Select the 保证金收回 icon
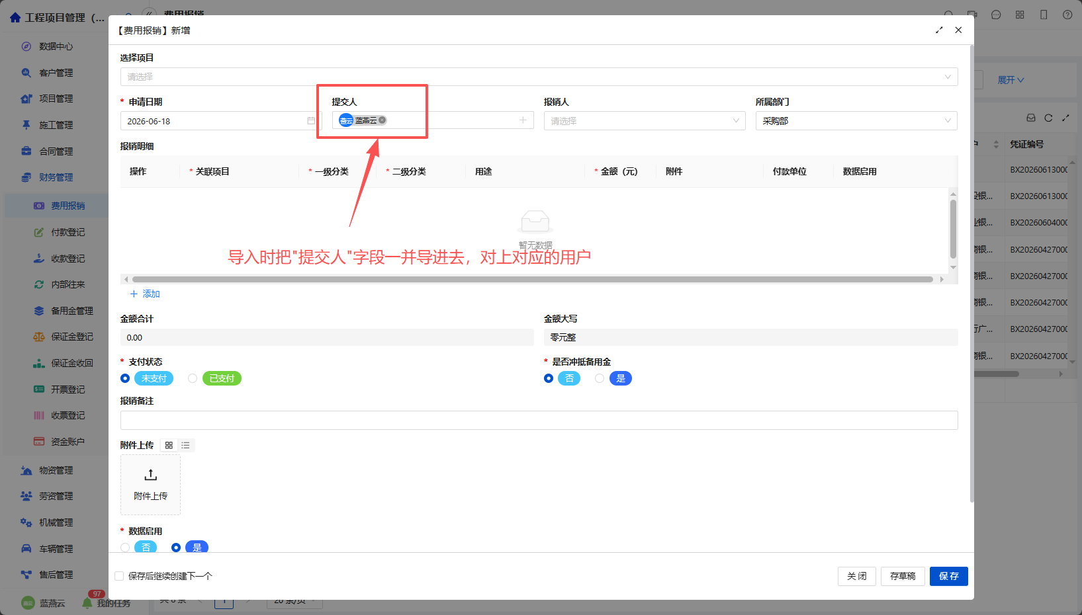 (x=39, y=363)
